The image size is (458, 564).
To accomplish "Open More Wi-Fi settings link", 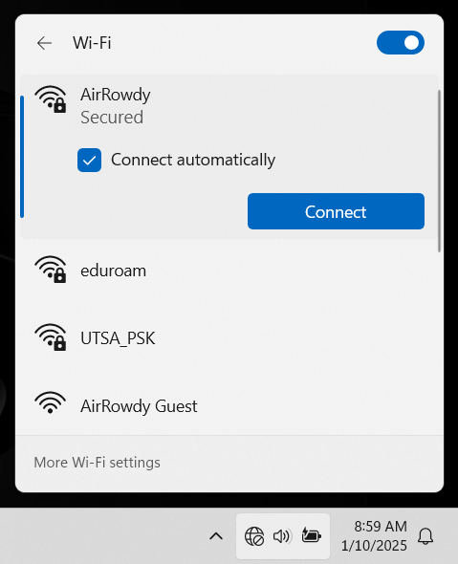I will pos(98,463).
